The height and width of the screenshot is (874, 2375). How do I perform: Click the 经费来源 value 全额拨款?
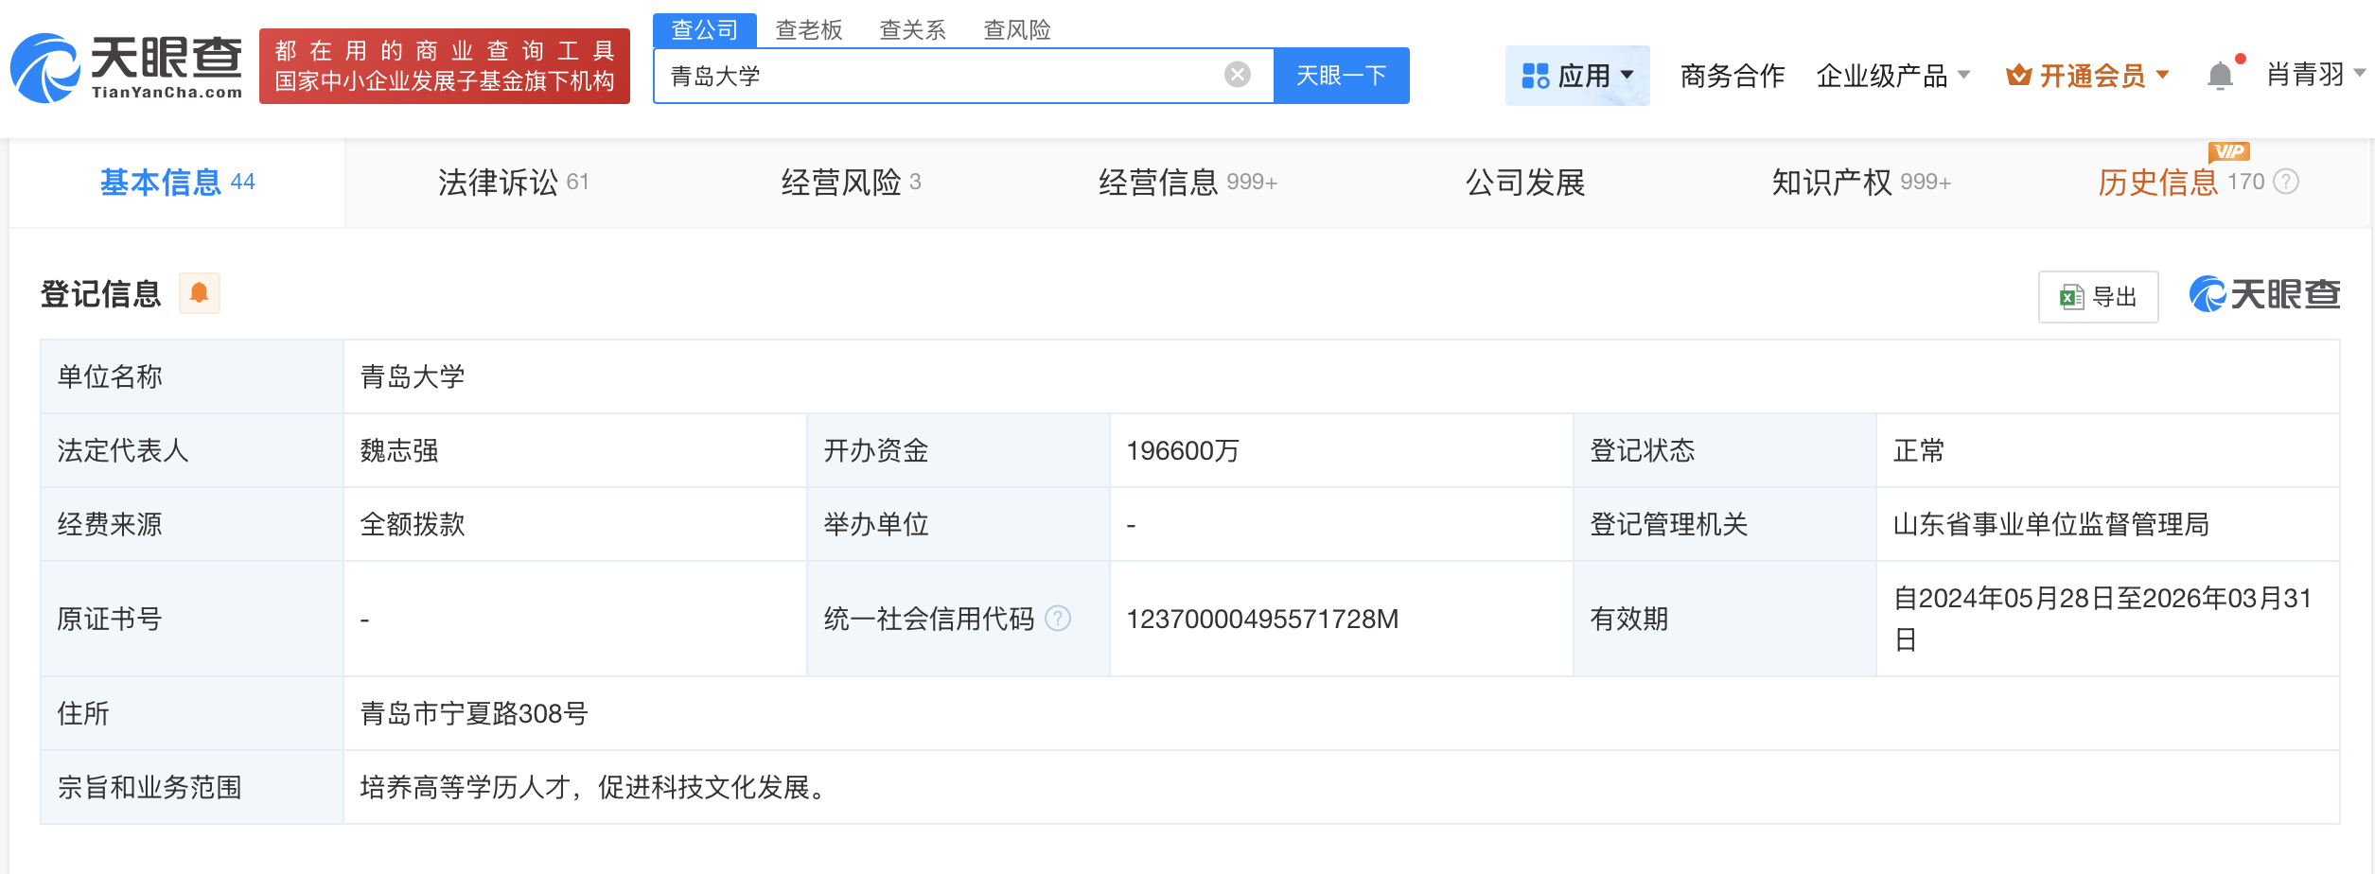tap(413, 524)
